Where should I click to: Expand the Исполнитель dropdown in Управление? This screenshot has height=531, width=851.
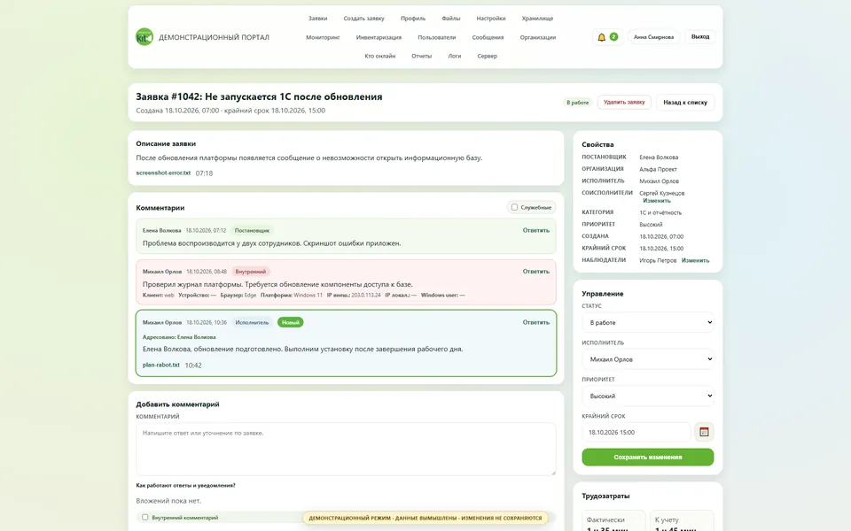click(647, 359)
